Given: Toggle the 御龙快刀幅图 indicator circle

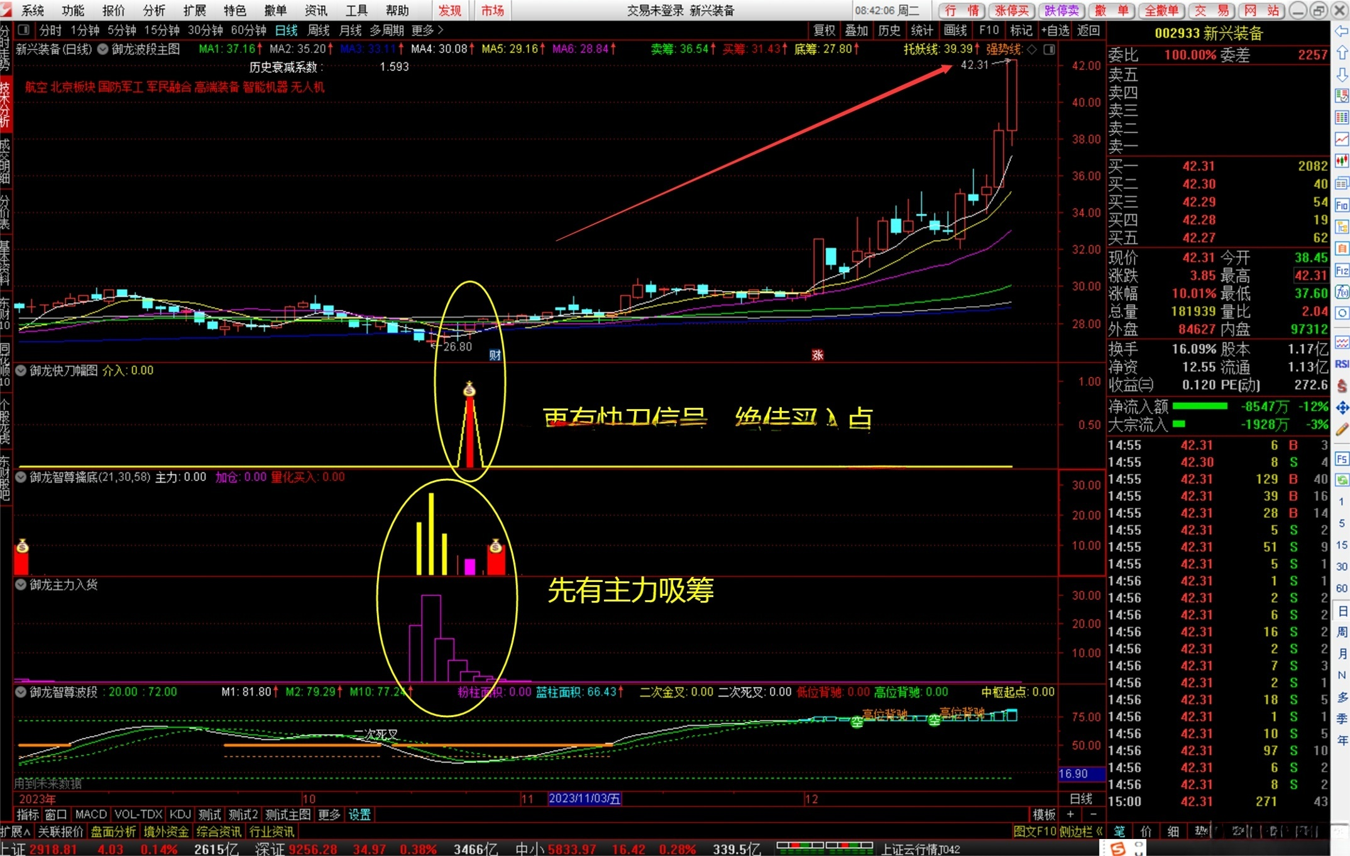Looking at the screenshot, I should (21, 371).
